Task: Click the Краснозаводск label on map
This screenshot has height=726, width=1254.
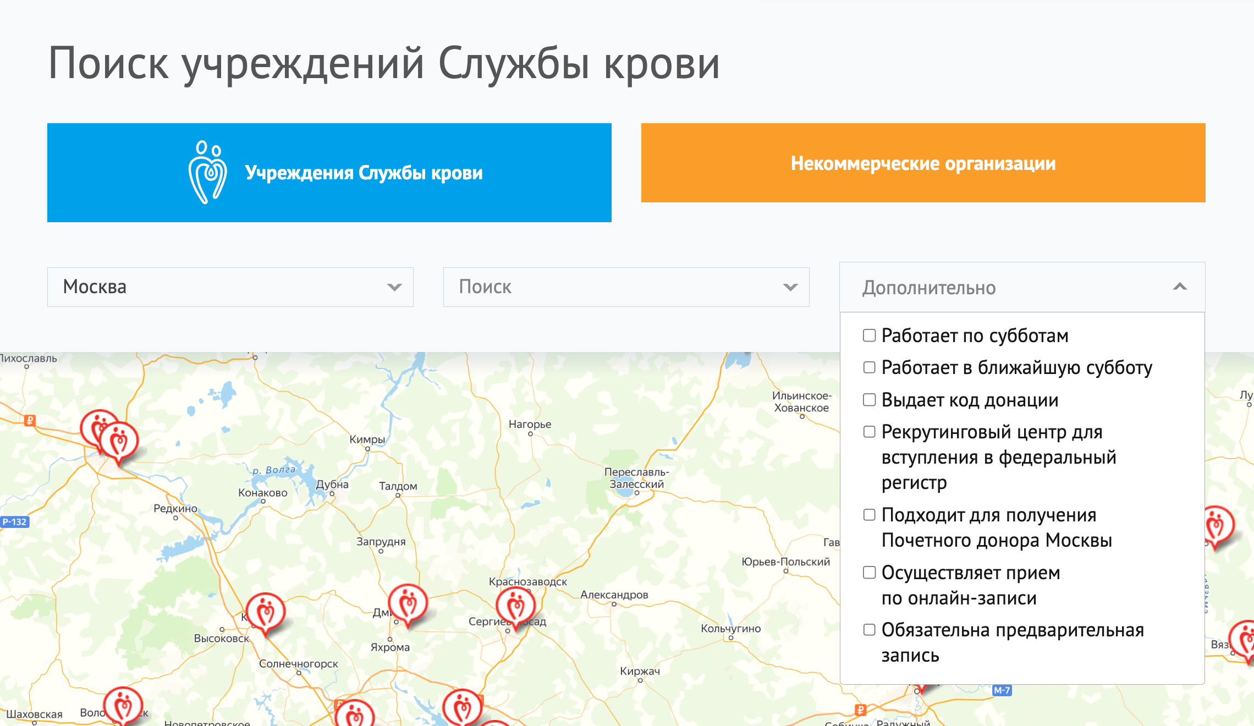Action: 528,581
